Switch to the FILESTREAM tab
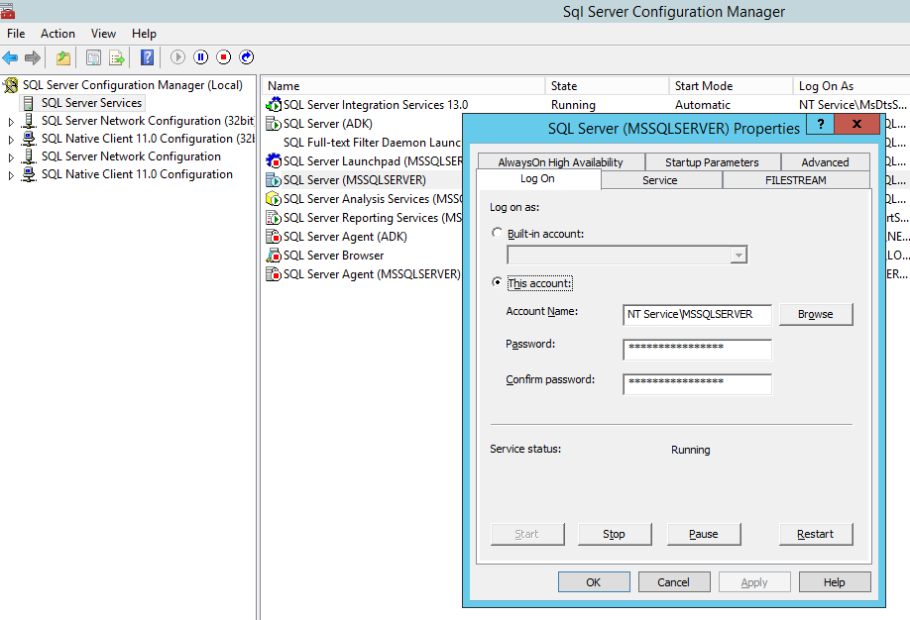This screenshot has width=910, height=620. click(x=796, y=180)
